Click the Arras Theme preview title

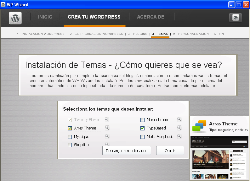tap(223, 124)
